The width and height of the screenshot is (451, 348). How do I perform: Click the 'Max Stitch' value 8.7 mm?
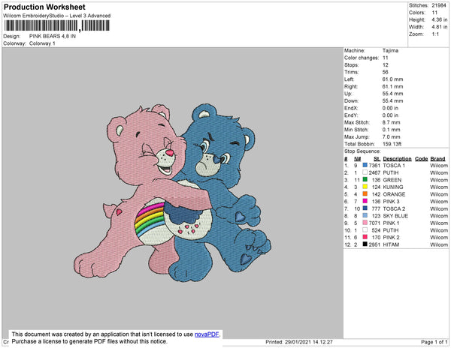[391, 122]
